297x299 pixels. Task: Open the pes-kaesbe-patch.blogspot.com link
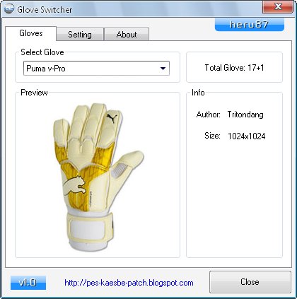click(129, 283)
